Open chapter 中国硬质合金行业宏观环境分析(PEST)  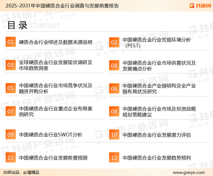(156, 43)
